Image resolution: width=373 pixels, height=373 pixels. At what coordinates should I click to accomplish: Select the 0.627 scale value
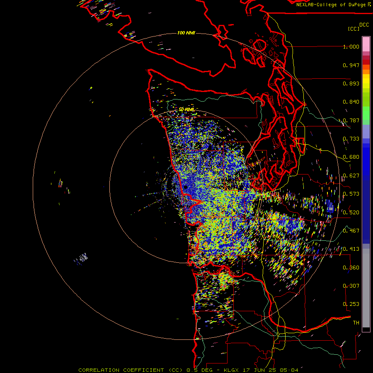point(351,176)
